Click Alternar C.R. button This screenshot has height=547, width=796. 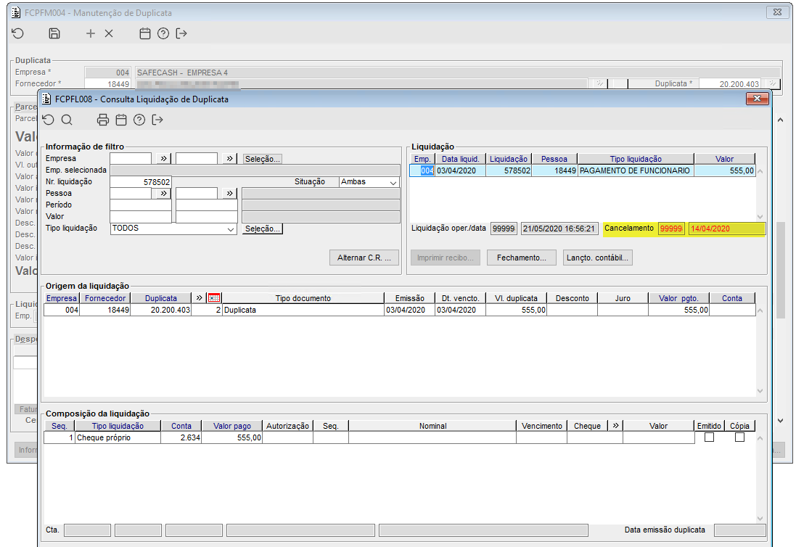pos(364,258)
